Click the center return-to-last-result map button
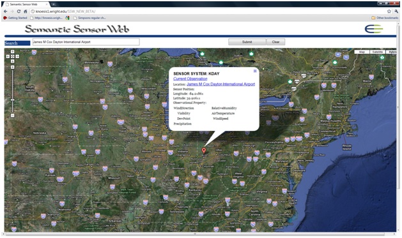Viewport: 402px width, 238px height. [13, 56]
